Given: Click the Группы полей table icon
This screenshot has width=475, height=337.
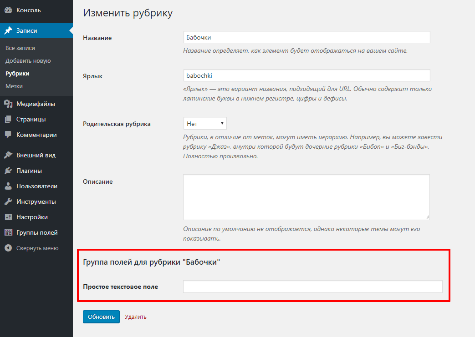Looking at the screenshot, I should pos(8,232).
